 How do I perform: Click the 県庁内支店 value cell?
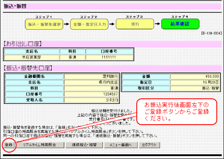click(x=91, y=82)
